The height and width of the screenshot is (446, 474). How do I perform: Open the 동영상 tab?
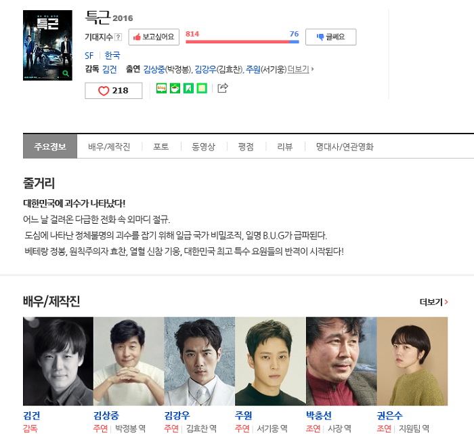coord(203,147)
